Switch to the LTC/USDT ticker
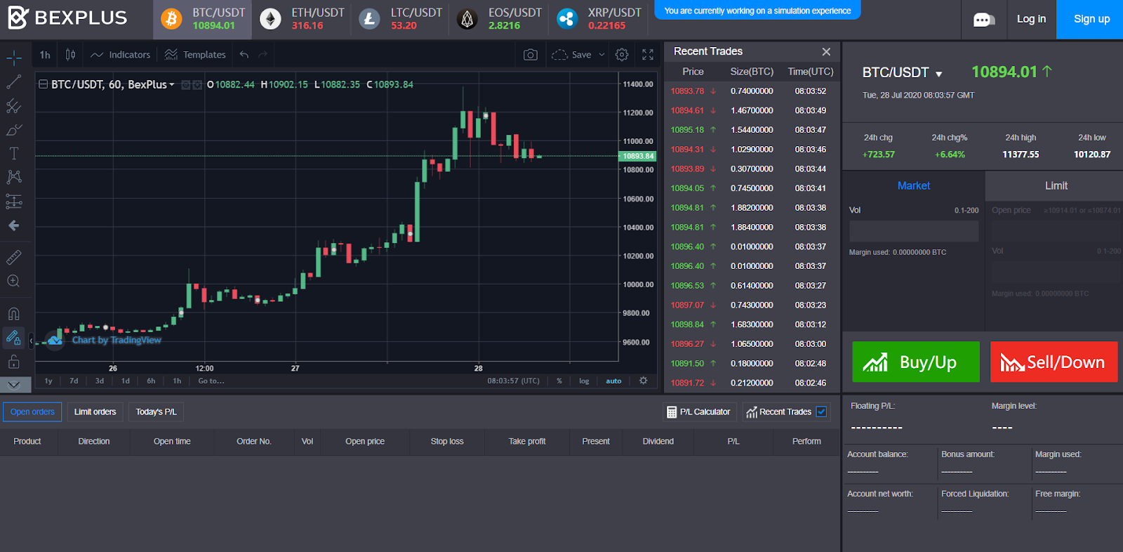 pyautogui.click(x=400, y=19)
